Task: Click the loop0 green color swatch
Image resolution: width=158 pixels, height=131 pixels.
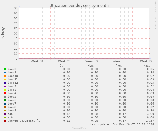Action: tap(5, 69)
